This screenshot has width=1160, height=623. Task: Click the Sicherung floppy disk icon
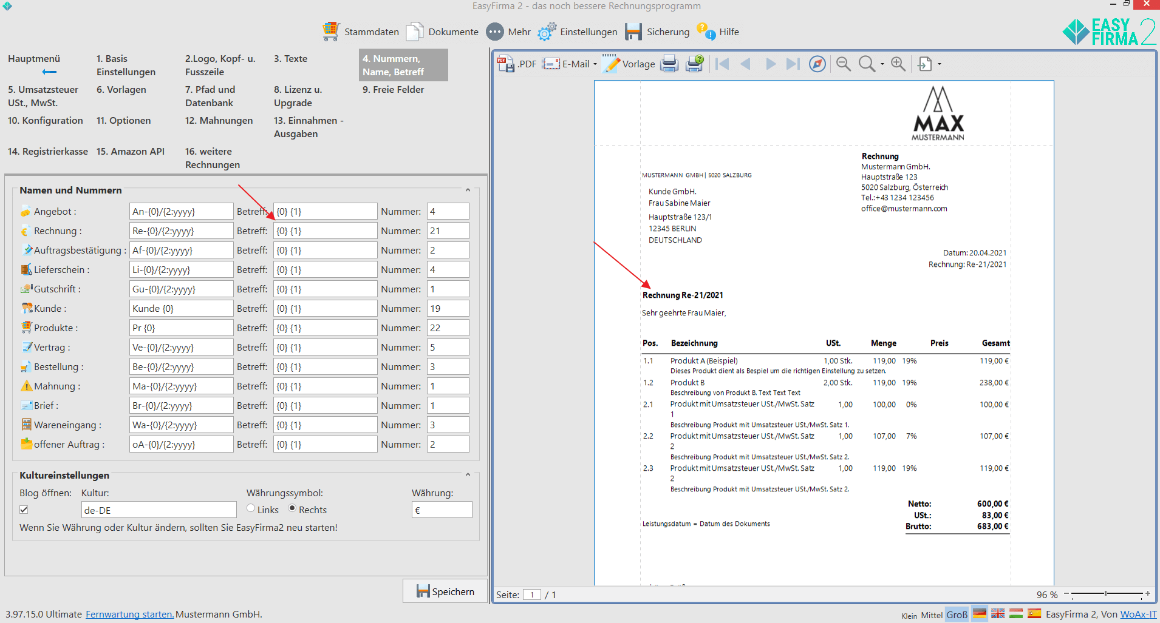[x=633, y=32]
